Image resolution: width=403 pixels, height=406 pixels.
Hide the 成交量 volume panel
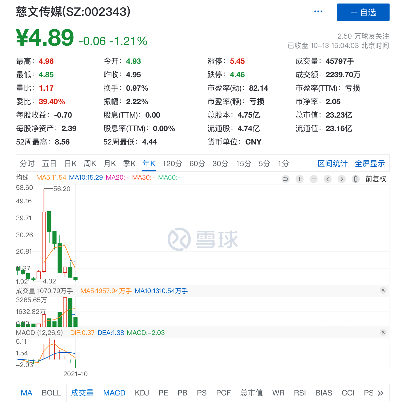coord(383,290)
